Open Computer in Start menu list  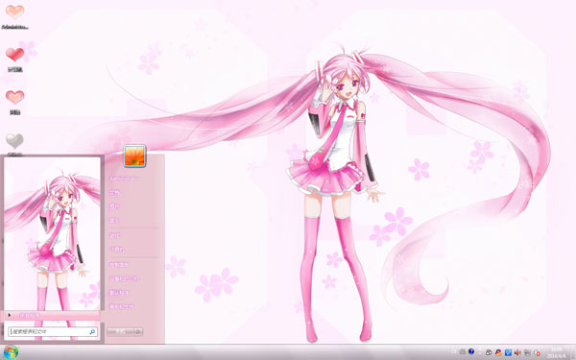point(117,250)
